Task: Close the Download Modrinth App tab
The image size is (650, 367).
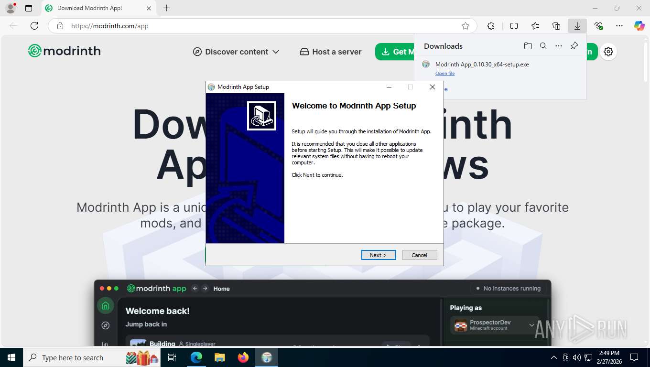Action: tap(149, 8)
